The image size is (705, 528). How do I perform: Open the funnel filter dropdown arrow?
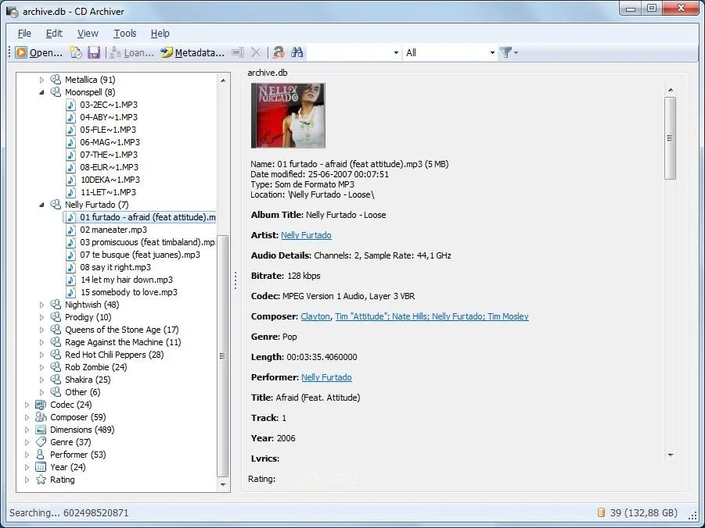coord(514,52)
